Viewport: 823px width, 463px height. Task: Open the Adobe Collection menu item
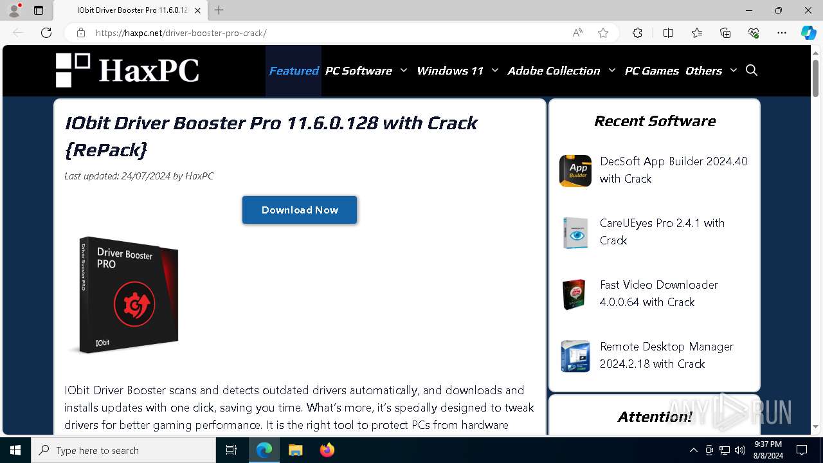pos(554,71)
